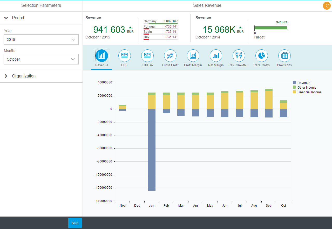Open the Net Margin metric
332x229 pixels.
pyautogui.click(x=216, y=55)
